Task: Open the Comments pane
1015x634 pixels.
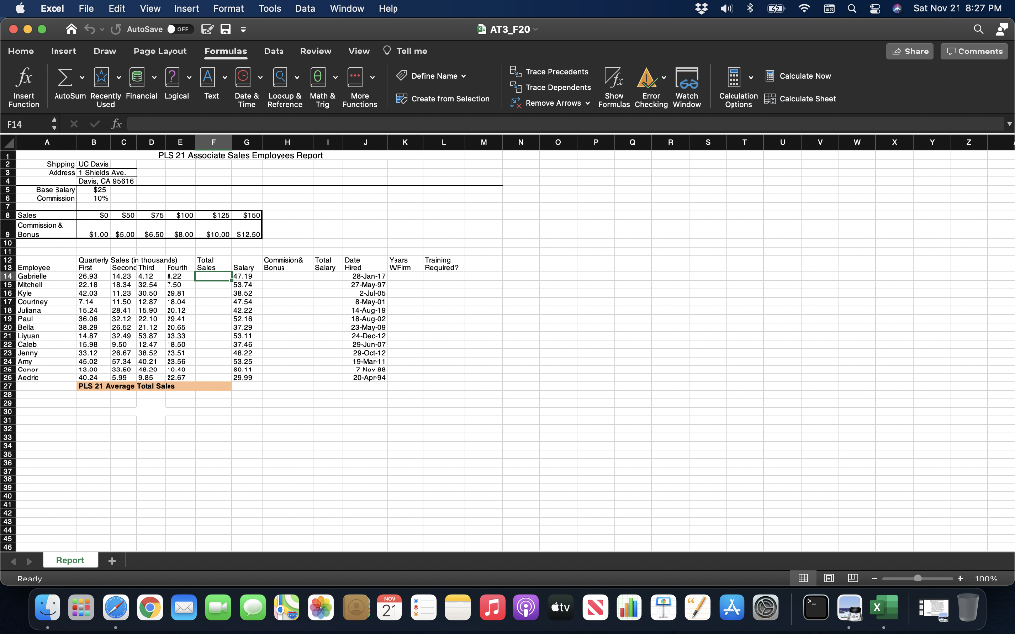Action: pyautogui.click(x=974, y=52)
